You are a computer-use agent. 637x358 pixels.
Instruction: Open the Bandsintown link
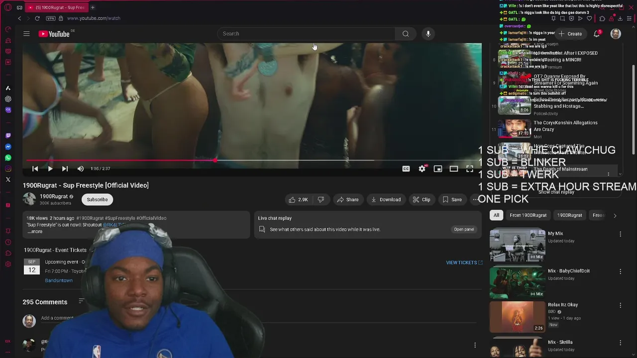point(59,280)
